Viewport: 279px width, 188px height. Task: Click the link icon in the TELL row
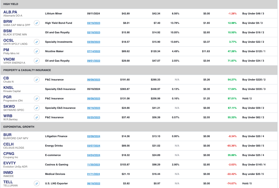[37, 183]
